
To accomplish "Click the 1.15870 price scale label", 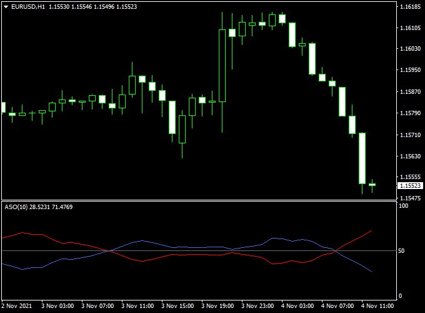I will [411, 92].
